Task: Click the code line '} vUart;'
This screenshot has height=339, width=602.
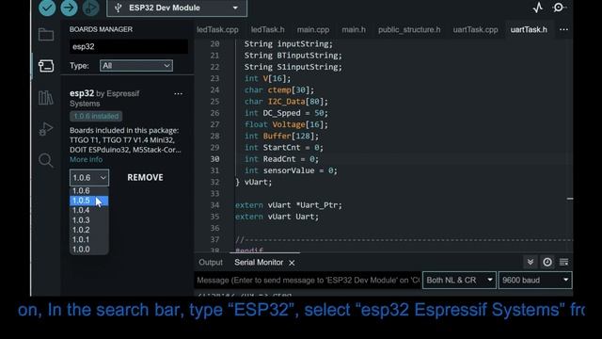Action: click(x=253, y=182)
